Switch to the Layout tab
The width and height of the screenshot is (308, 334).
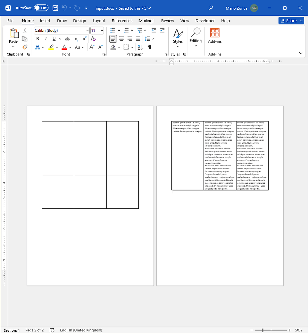99,21
